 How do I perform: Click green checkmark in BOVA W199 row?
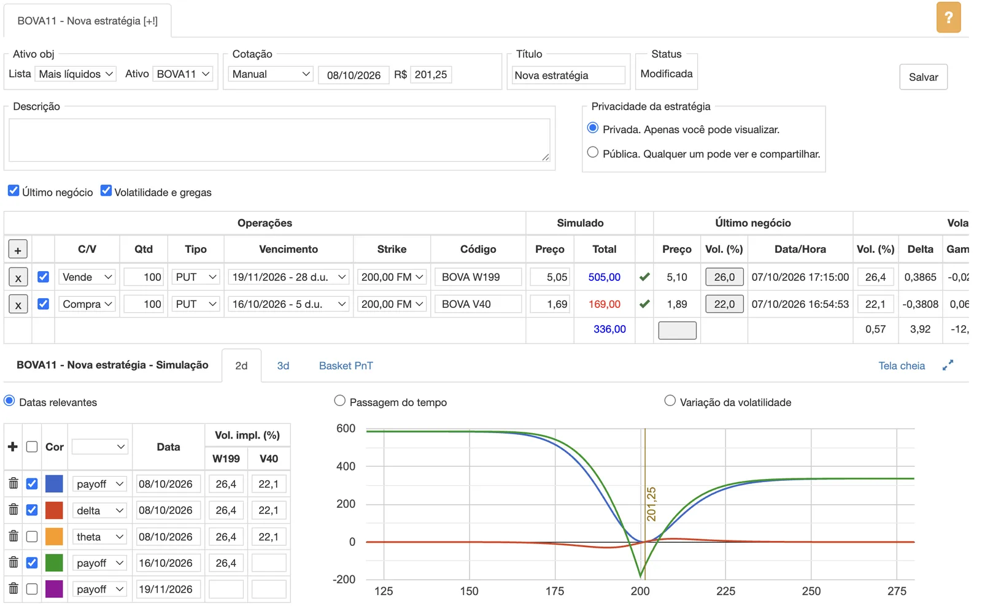[644, 277]
